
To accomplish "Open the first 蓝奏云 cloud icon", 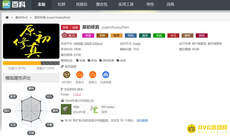I will (80, 75).
